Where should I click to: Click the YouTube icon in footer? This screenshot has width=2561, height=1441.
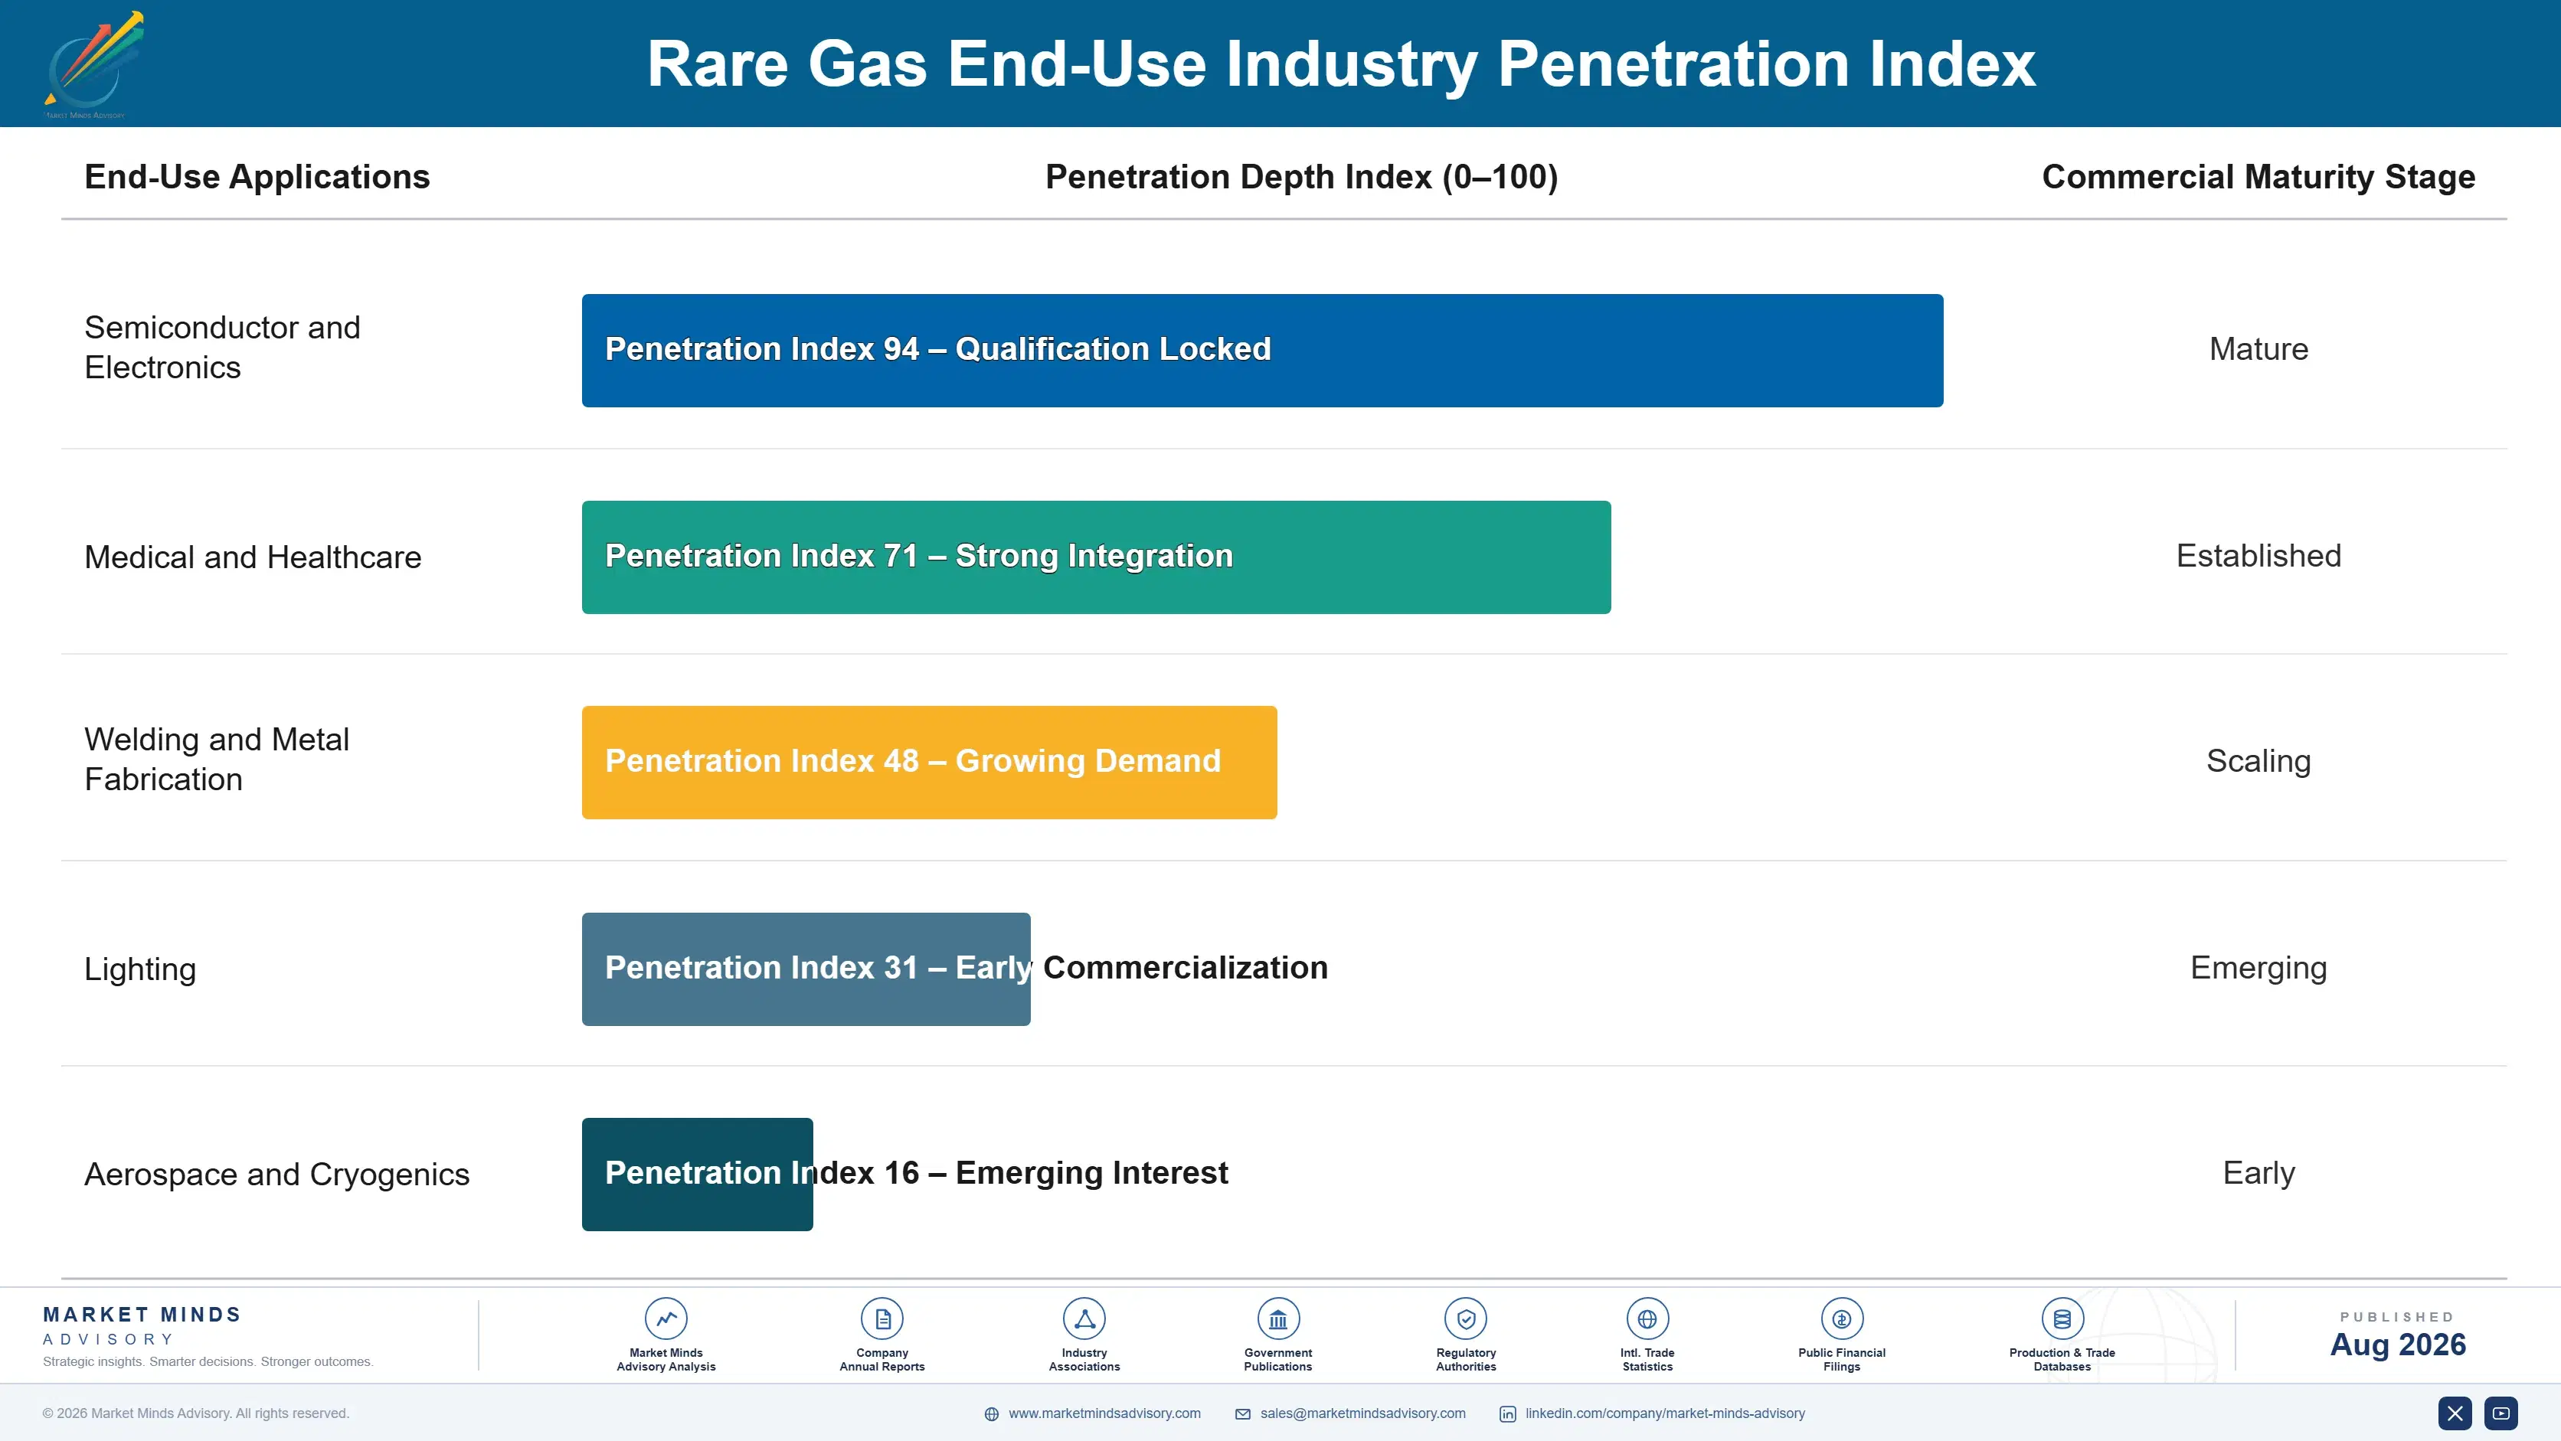coord(2500,1413)
